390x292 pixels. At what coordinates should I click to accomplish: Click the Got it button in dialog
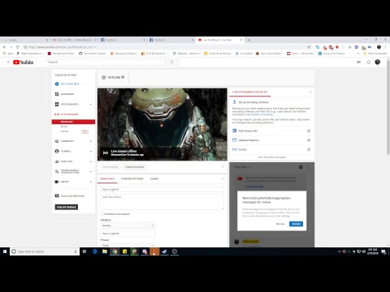coord(296,224)
